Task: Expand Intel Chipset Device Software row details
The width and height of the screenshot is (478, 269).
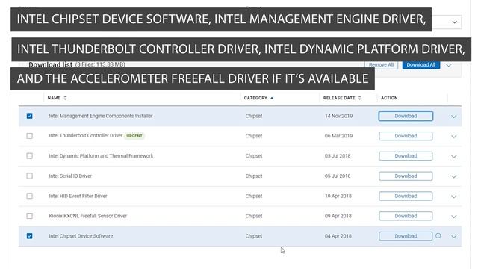Action: [453, 237]
